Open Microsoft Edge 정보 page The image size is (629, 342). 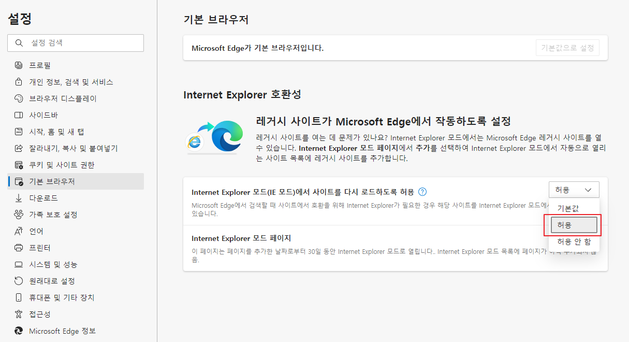pyautogui.click(x=76, y=331)
